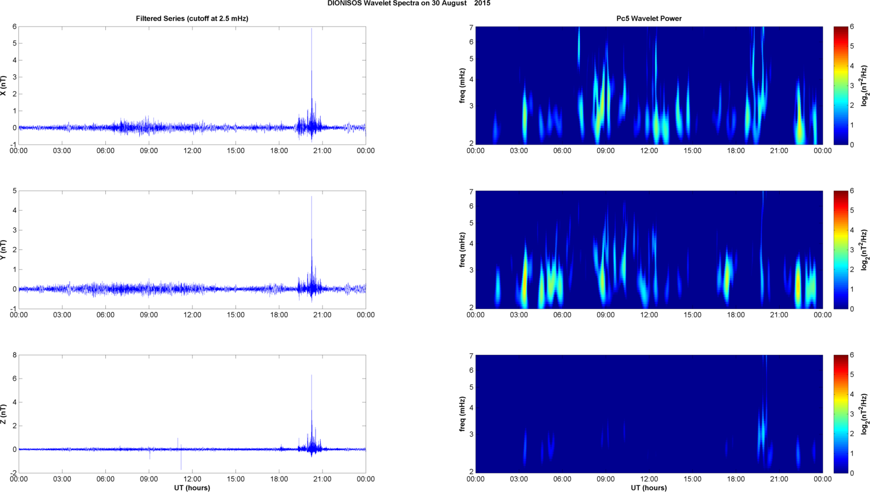
Task: Click the log2(nT²/Hz) label of the bottom color bar
Action: click(864, 414)
